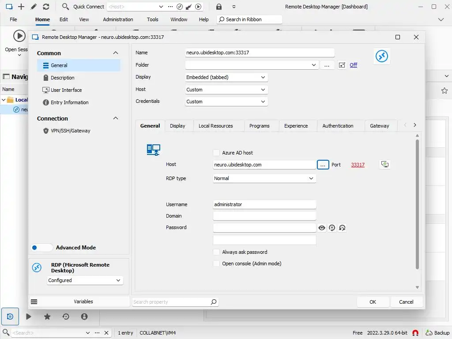
Task: Click the favorites star in bottom bar
Action: click(47, 316)
